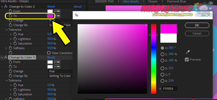217x100 pixels.
Task: Click the From swatch in Change to Color 2
Action: tap(50, 11)
